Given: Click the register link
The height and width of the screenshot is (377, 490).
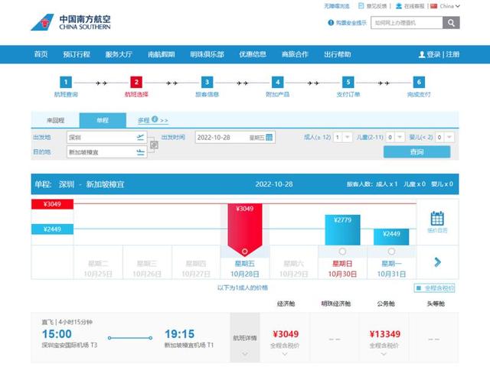Looking at the screenshot, I should click(x=452, y=54).
